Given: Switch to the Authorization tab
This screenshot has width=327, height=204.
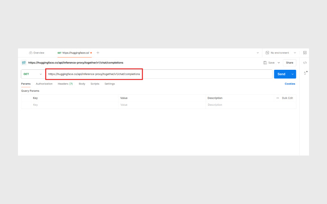Looking at the screenshot, I should tap(44, 84).
